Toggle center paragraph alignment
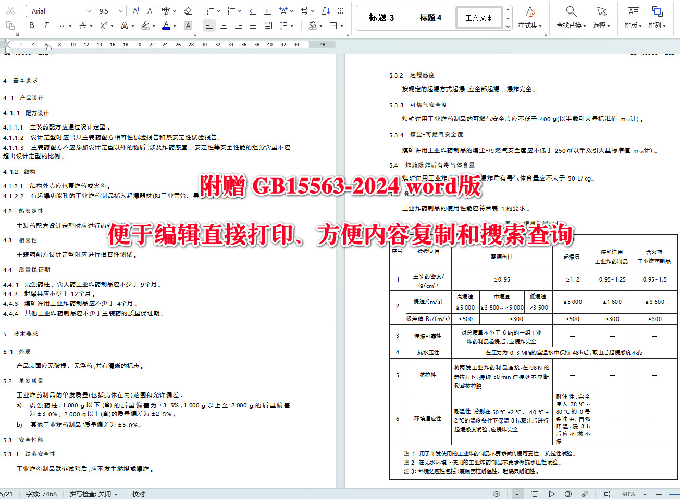 click(224, 25)
